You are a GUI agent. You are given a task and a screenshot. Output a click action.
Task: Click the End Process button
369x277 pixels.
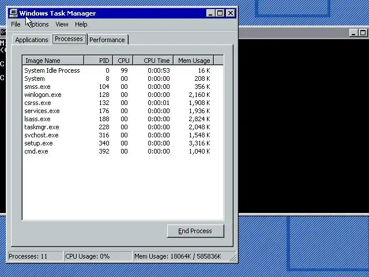pyautogui.click(x=195, y=231)
